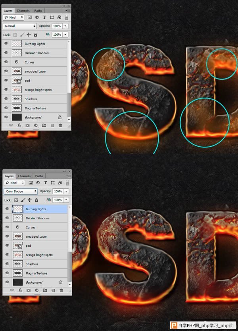
Task: Link layers icon in the Color Dodge panel
Action: point(12,290)
